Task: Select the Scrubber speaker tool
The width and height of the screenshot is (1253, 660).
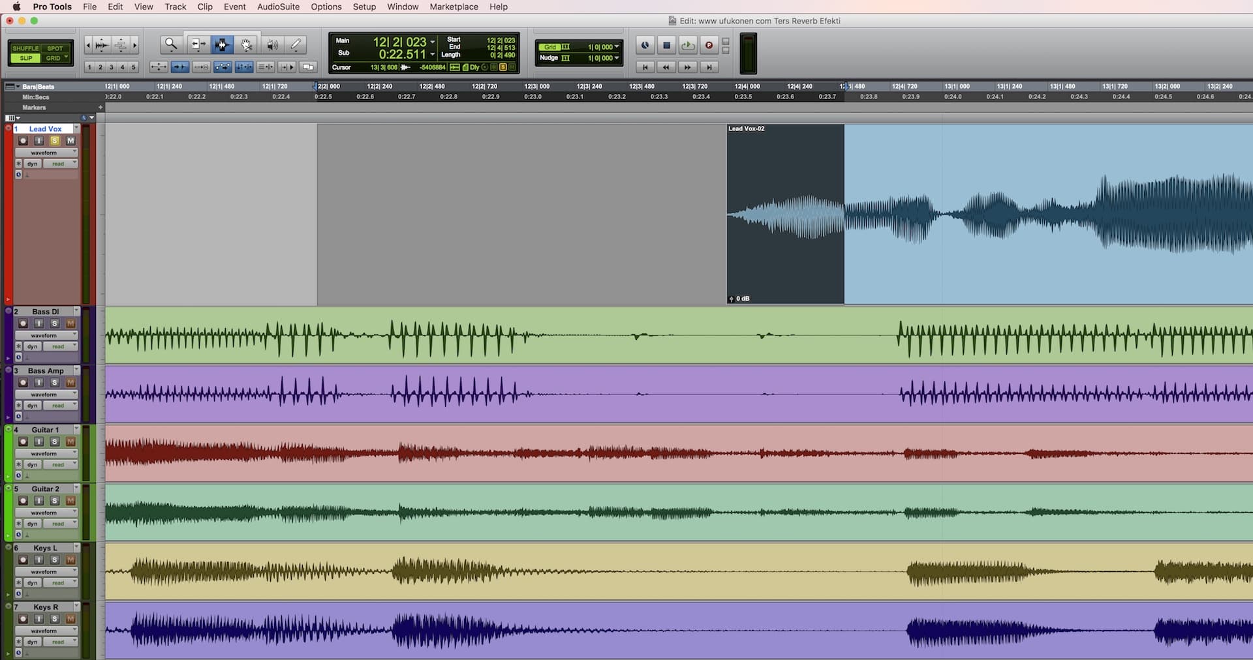Action: (272, 44)
